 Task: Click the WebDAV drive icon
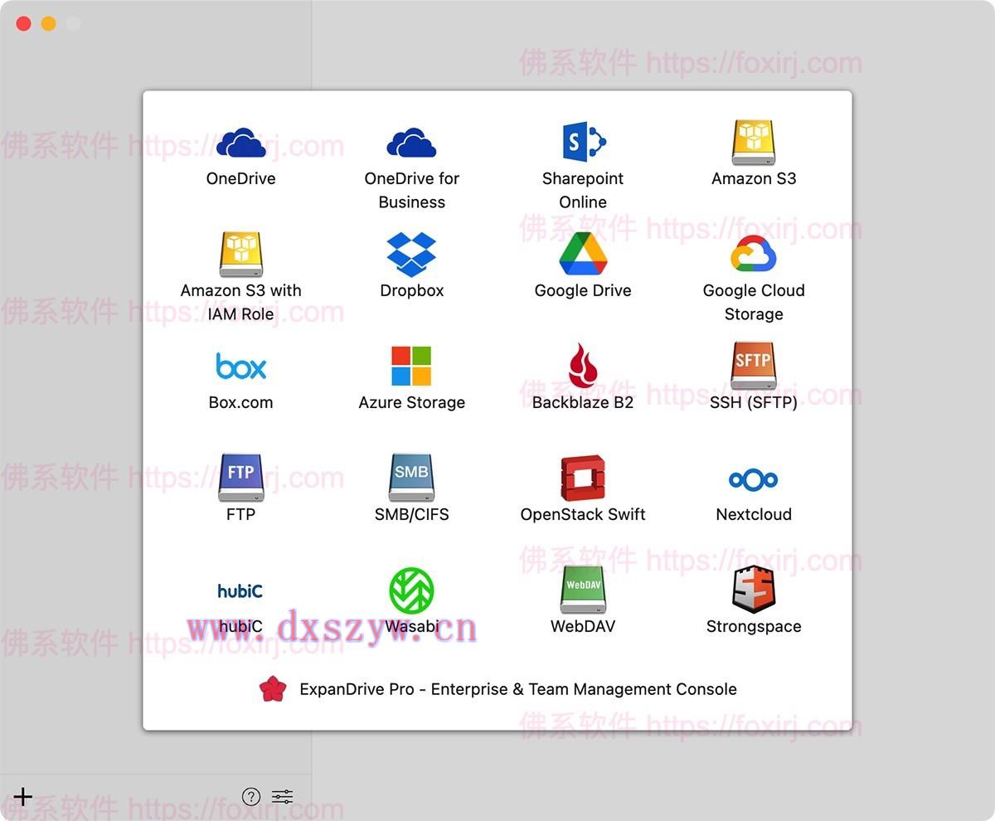[x=583, y=590]
